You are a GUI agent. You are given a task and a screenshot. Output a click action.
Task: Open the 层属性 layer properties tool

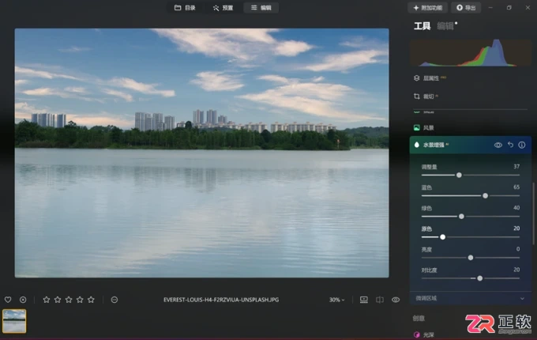coord(431,78)
